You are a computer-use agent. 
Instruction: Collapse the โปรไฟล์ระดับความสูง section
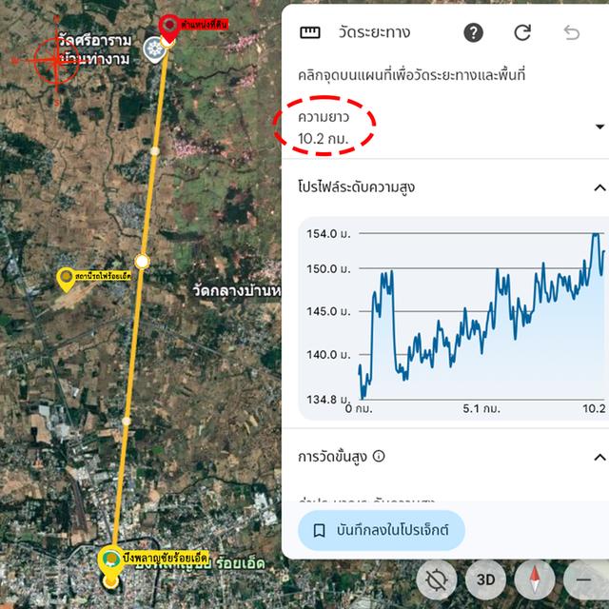point(599,188)
